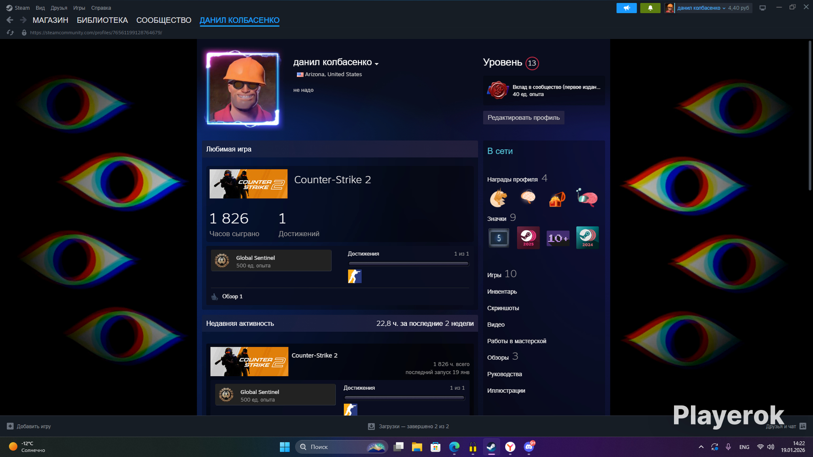The height and width of the screenshot is (457, 813).
Task: Open the Работы в мастерской link
Action: (517, 341)
